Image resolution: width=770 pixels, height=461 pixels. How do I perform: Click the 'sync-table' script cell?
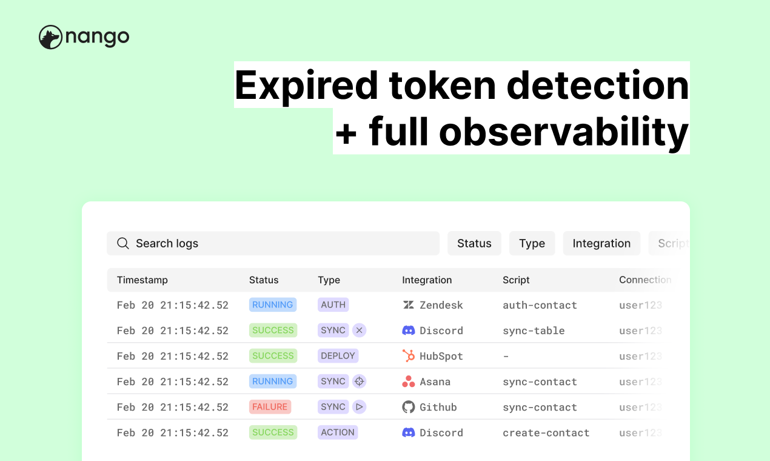(x=534, y=331)
